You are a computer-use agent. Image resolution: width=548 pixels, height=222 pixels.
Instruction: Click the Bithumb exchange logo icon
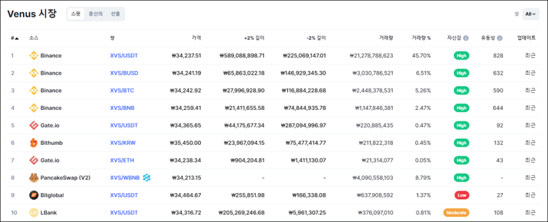pyautogui.click(x=33, y=143)
